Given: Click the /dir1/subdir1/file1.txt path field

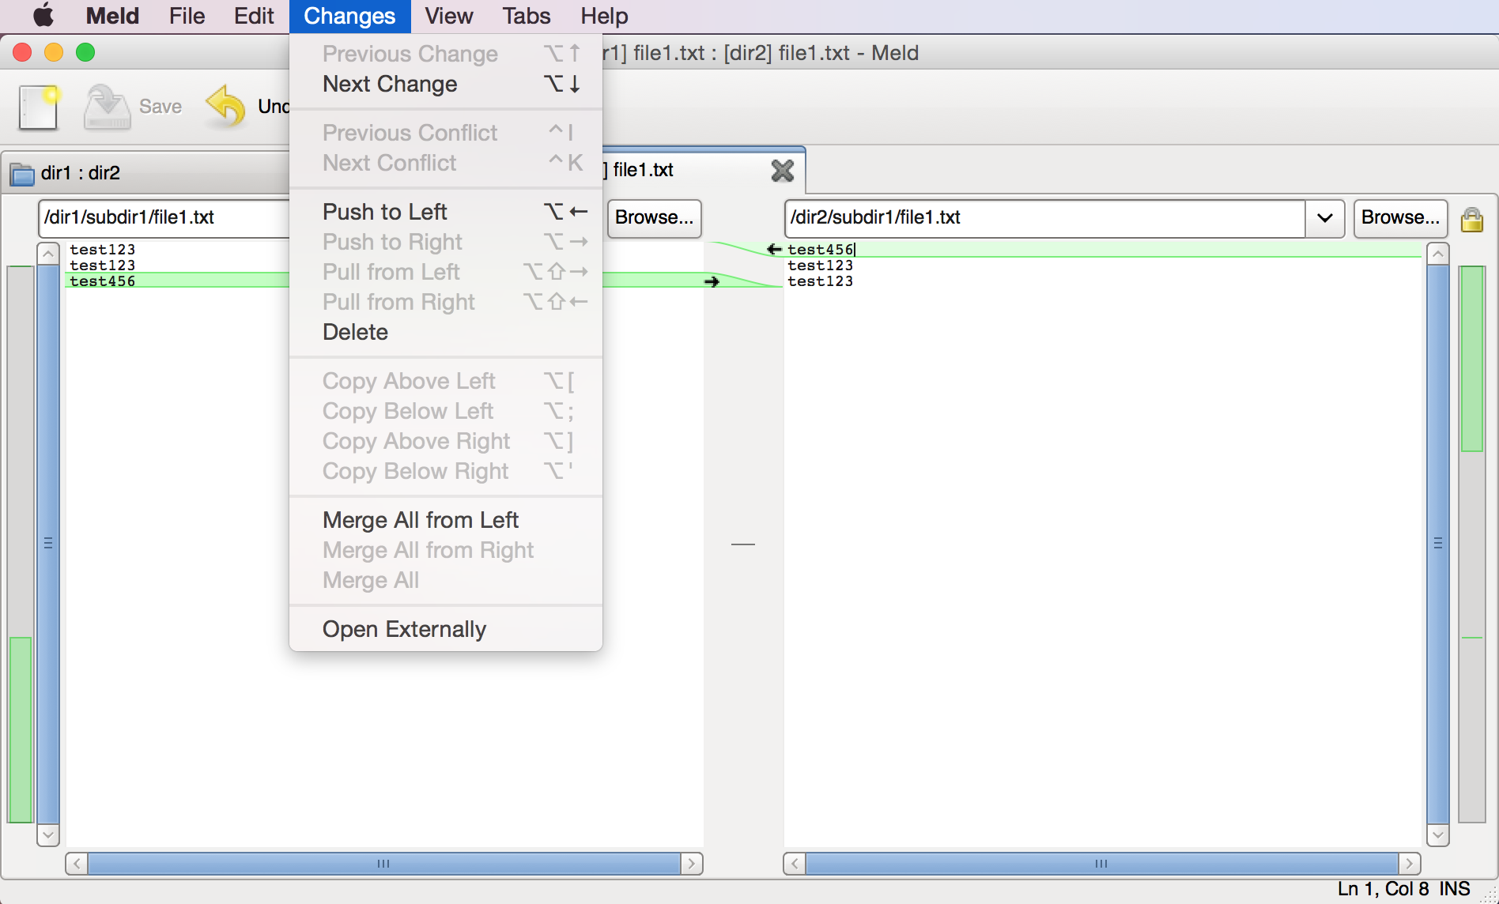Looking at the screenshot, I should (164, 218).
